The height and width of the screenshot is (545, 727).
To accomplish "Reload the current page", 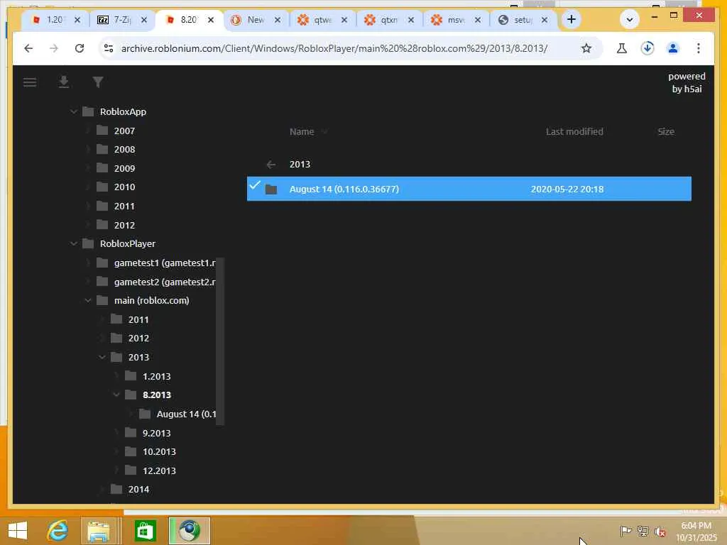I will (80, 48).
